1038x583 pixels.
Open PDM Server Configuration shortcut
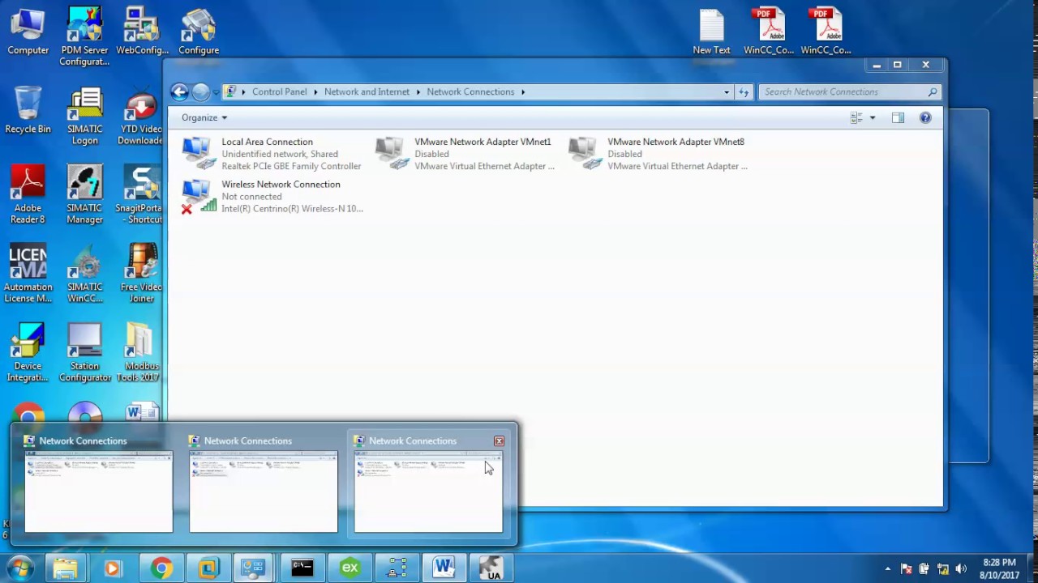click(84, 37)
